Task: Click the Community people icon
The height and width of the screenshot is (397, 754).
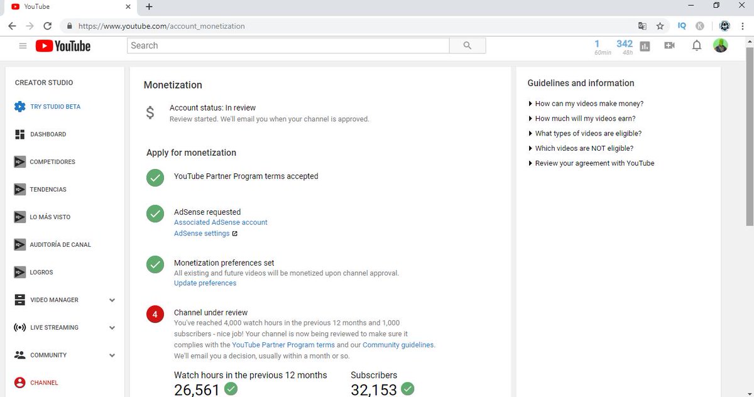Action: coord(19,355)
